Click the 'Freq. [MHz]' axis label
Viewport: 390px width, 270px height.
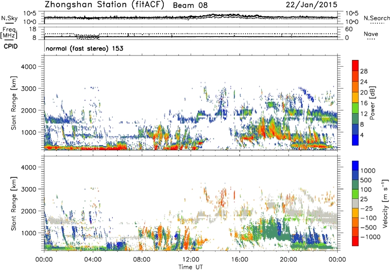pos(9,33)
